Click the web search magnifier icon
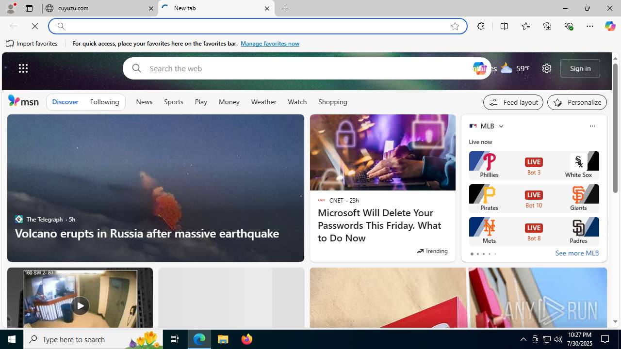Screen dimensions: 621x349 click(x=136, y=68)
